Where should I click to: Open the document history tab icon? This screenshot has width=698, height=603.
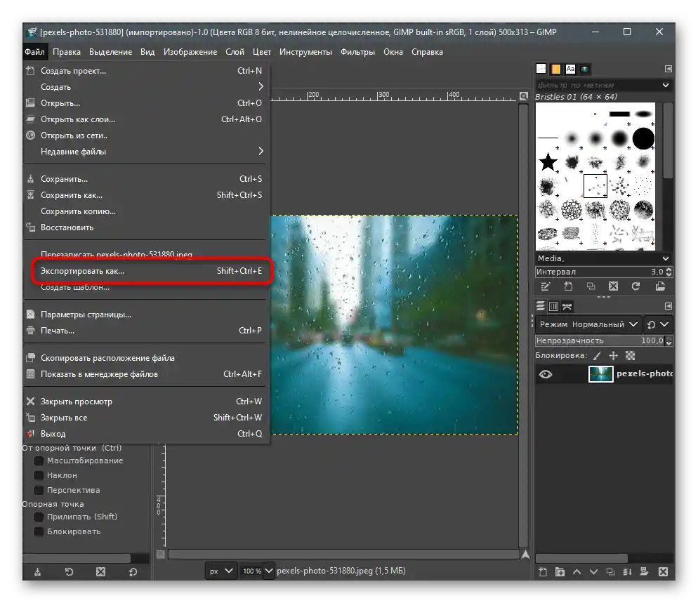585,69
